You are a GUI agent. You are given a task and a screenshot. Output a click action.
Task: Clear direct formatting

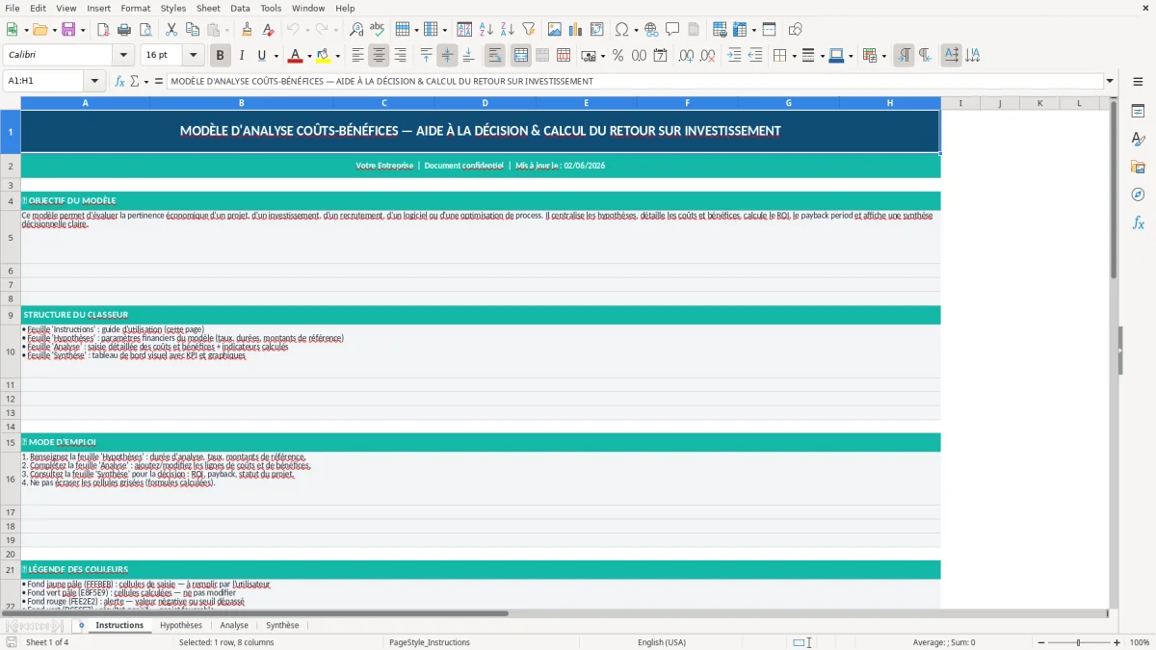[x=269, y=30]
